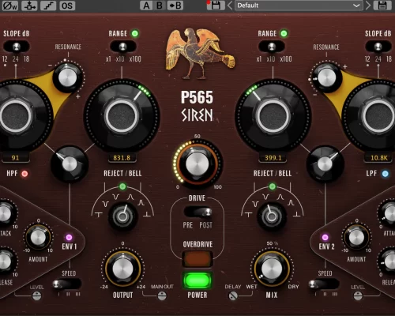This screenshot has width=395, height=316.
Task: Click the ENV 2 AMOUNT knob
Action: [x=356, y=237]
